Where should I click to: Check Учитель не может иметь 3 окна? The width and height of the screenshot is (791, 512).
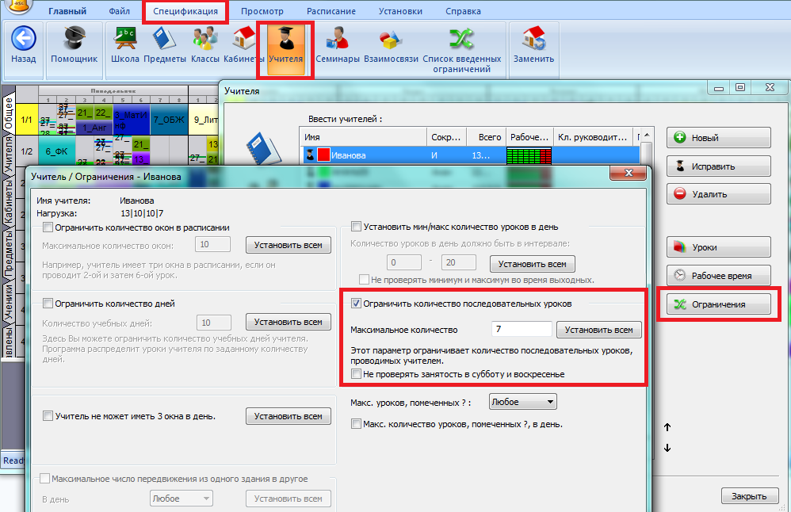[48, 416]
